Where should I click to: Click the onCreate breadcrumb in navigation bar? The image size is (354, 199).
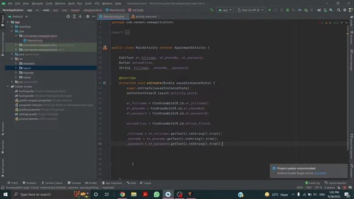point(136,10)
